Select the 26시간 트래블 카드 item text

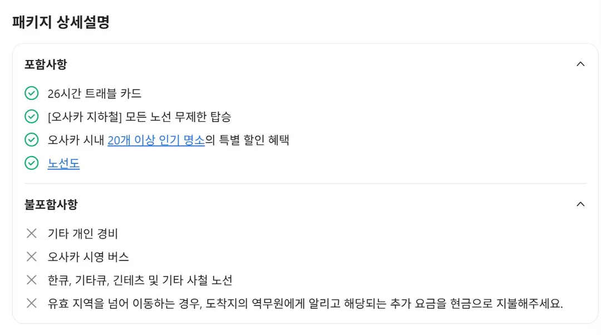[94, 93]
